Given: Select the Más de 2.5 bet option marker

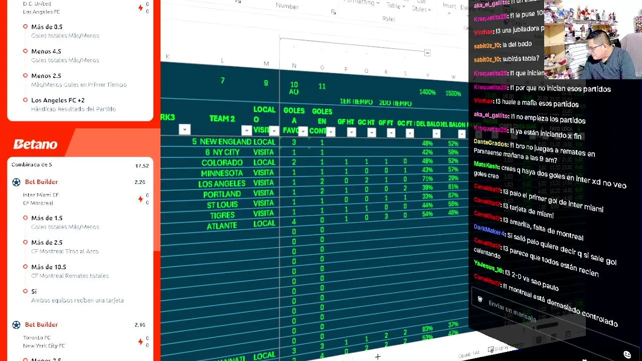Looking at the screenshot, I should 25,243.
